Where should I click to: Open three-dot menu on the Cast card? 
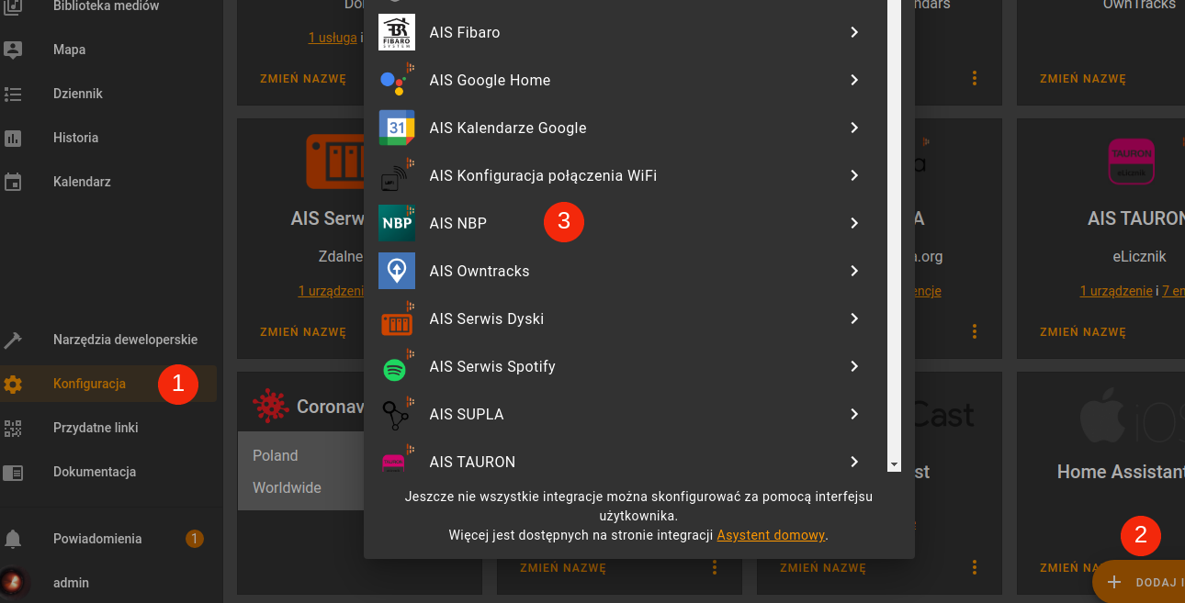click(976, 568)
